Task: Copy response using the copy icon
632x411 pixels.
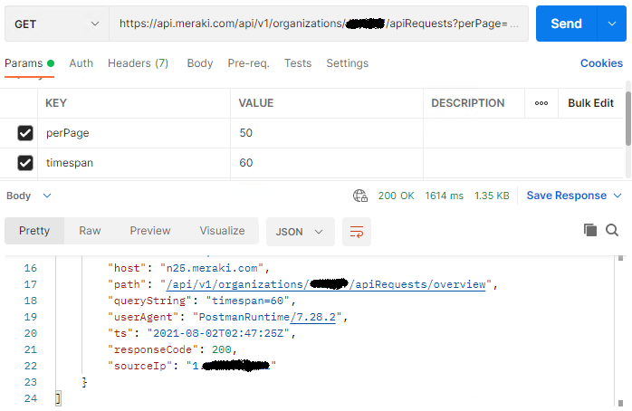Action: (x=590, y=230)
